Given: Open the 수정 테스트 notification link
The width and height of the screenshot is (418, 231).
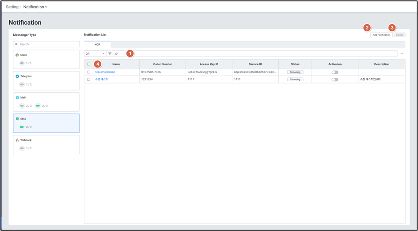Looking at the screenshot, I should (101, 80).
